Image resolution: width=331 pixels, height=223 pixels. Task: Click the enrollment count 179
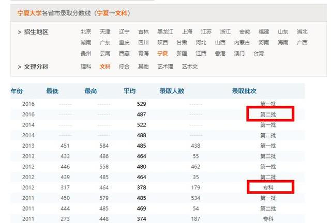pos(195,187)
